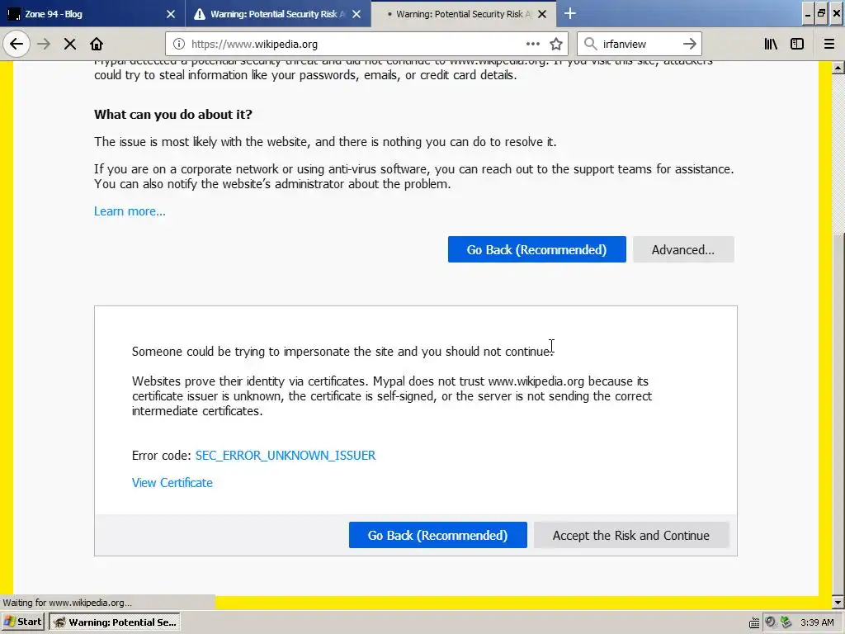Click the scrollbar down arrow
Image resolution: width=845 pixels, height=634 pixels.
click(x=838, y=602)
